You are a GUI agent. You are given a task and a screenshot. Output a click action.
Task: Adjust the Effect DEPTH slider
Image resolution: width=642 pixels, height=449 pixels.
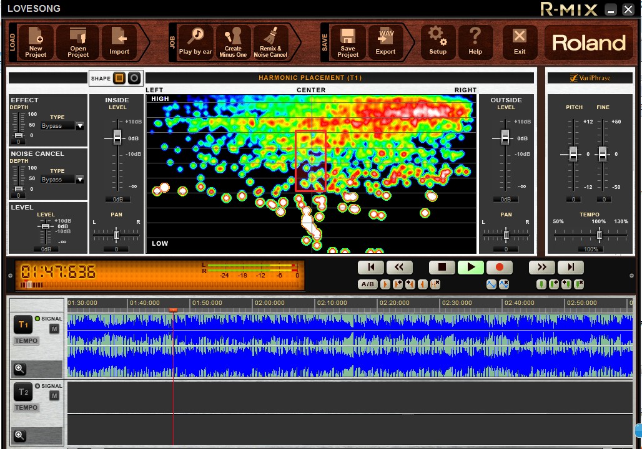(19, 135)
